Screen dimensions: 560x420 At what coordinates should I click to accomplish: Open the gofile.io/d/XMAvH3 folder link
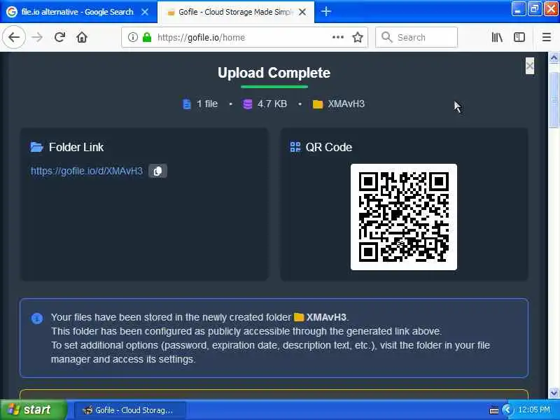(x=87, y=171)
